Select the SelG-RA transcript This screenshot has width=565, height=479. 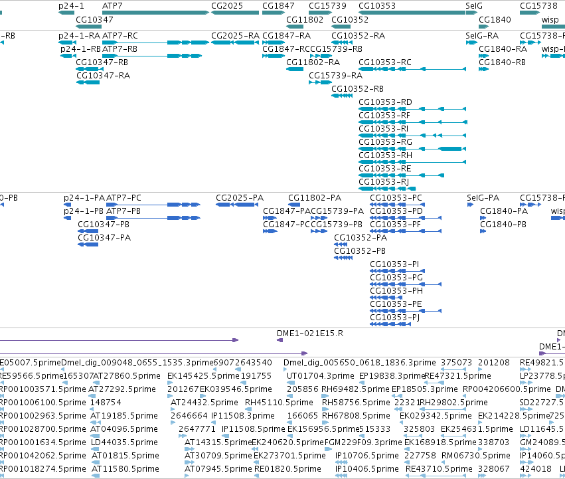coord(471,43)
